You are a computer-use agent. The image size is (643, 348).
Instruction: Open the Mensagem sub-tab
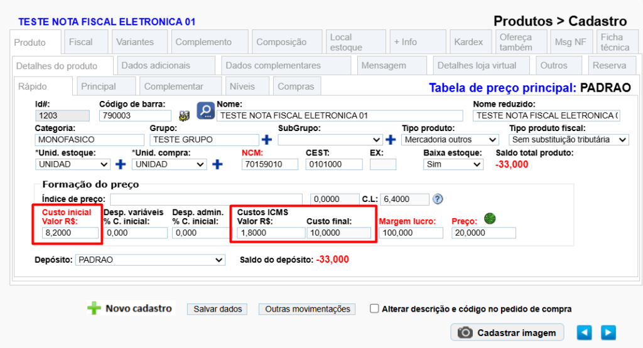coord(392,65)
